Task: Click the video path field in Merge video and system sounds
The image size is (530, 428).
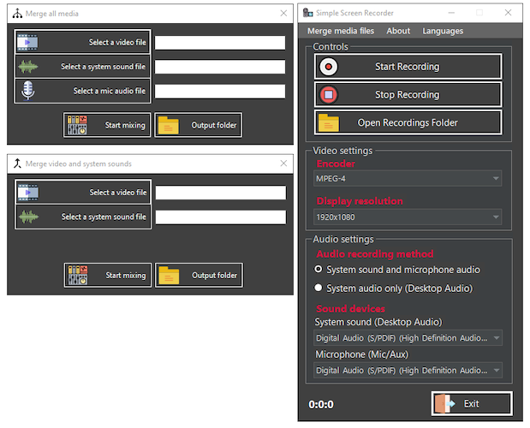Action: (221, 193)
